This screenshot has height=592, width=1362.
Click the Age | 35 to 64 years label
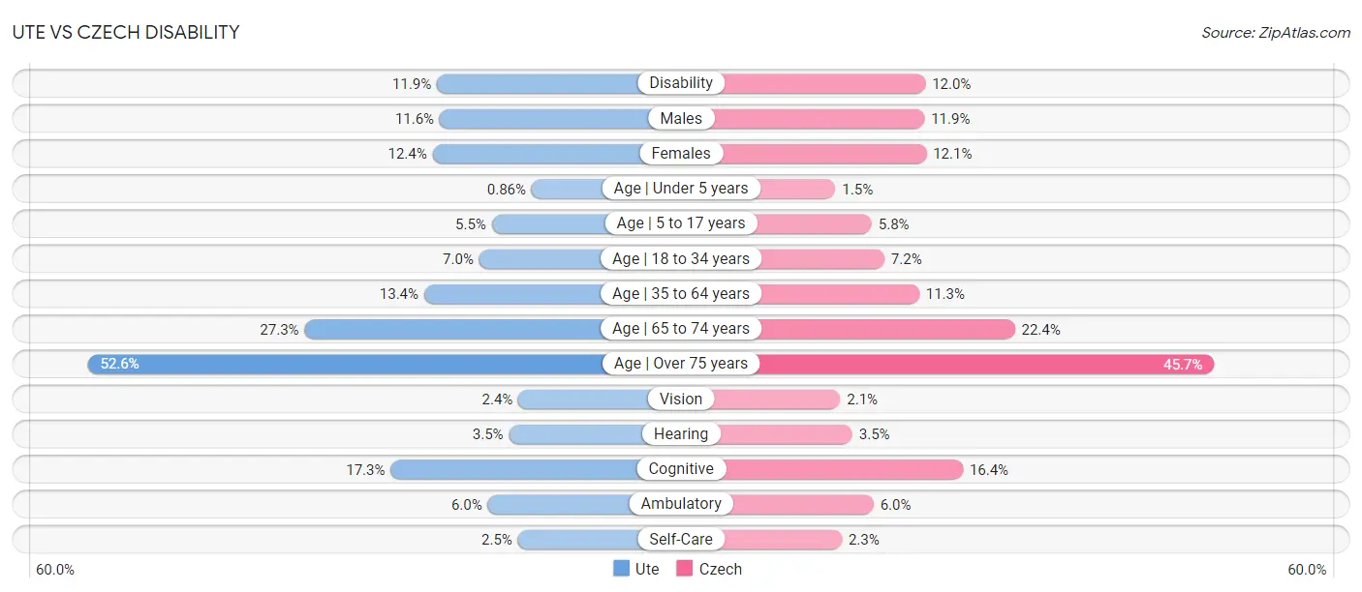click(x=681, y=293)
